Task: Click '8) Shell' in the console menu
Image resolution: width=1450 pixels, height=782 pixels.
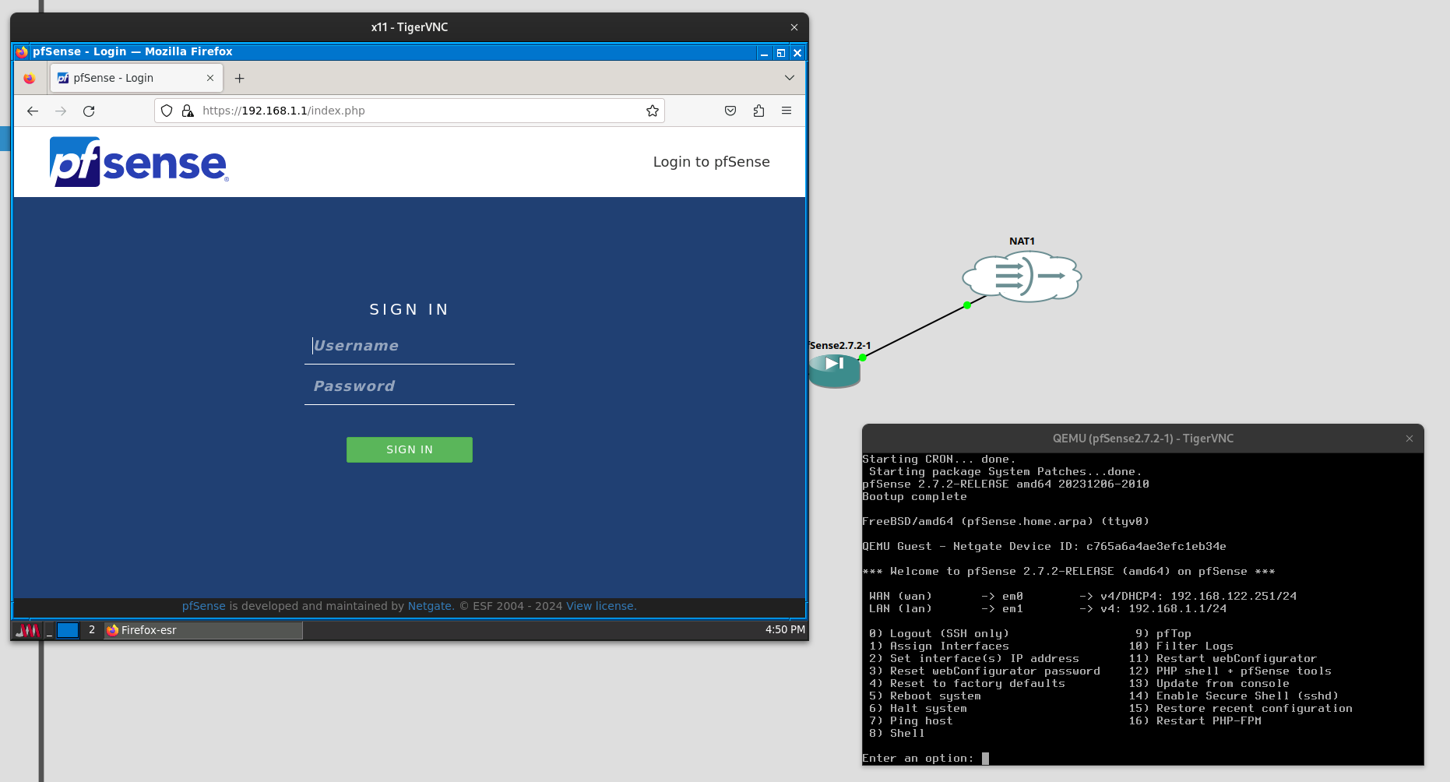Action: tap(897, 734)
